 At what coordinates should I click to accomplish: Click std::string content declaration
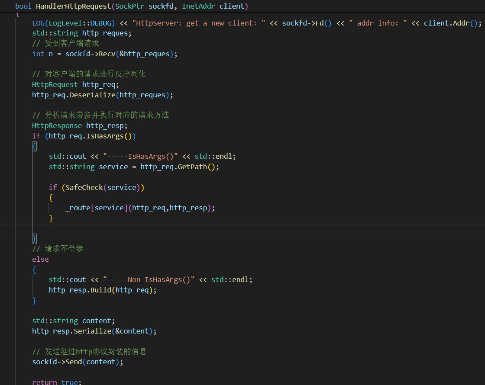point(74,321)
